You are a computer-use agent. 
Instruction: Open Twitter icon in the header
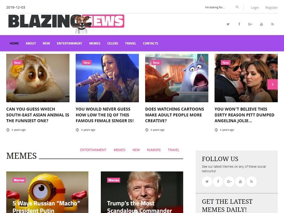[228, 24]
